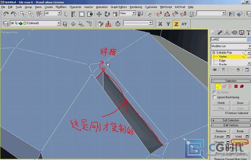
Task: Click the Undo arrow icon
Action: (6, 14)
